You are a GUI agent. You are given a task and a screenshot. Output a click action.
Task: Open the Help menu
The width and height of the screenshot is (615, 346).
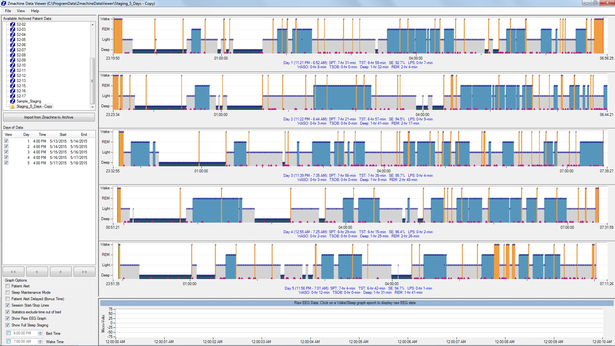coord(35,11)
